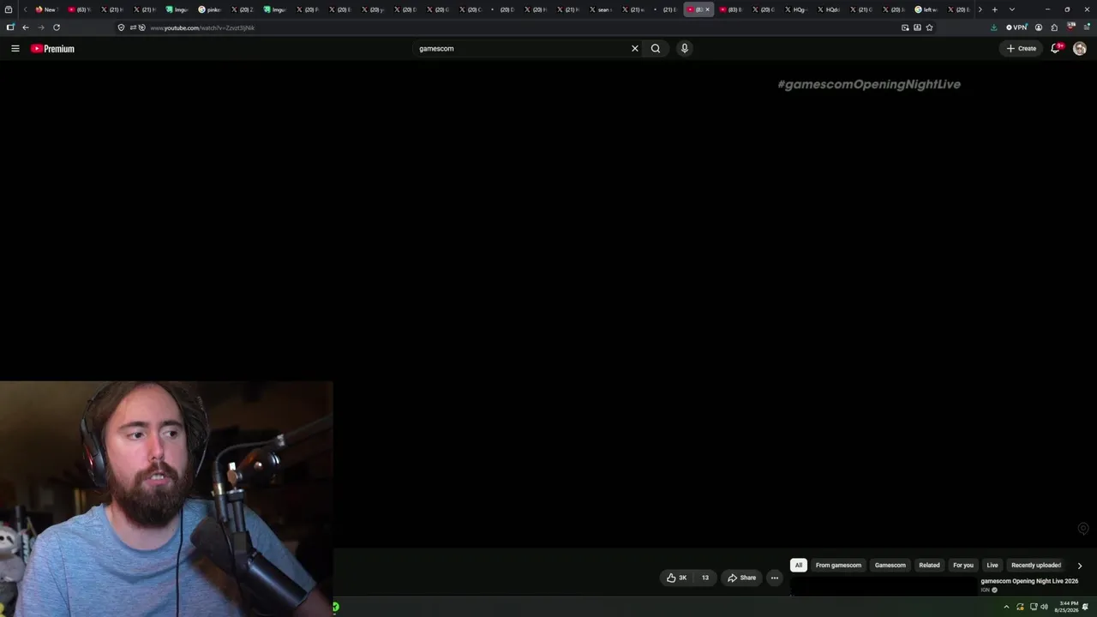Toggle the browser VPN

(1016, 27)
